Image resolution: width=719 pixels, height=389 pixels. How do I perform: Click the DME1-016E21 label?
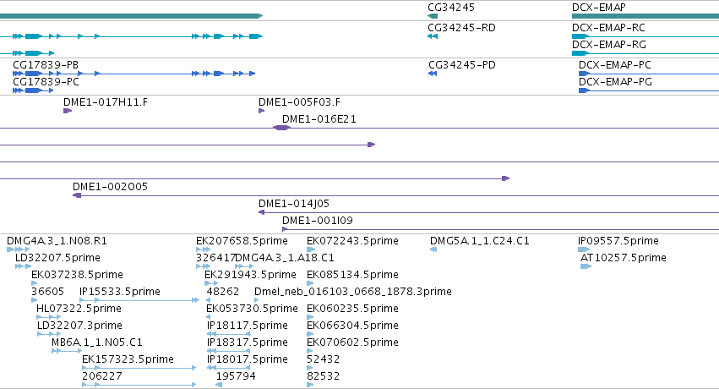coord(319,118)
